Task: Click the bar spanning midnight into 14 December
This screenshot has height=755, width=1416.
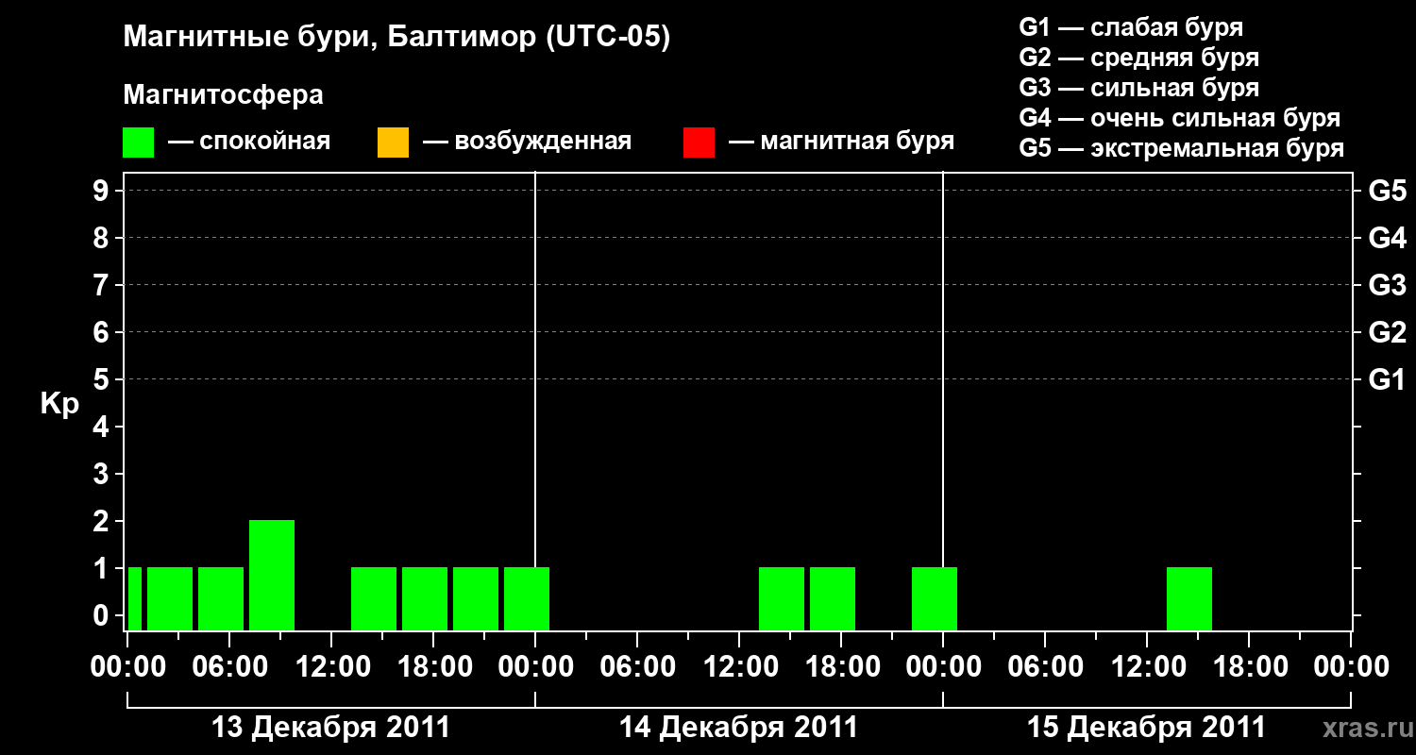Action: coord(527,598)
